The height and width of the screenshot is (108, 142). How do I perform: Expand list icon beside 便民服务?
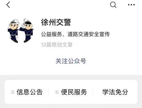coord(57,92)
